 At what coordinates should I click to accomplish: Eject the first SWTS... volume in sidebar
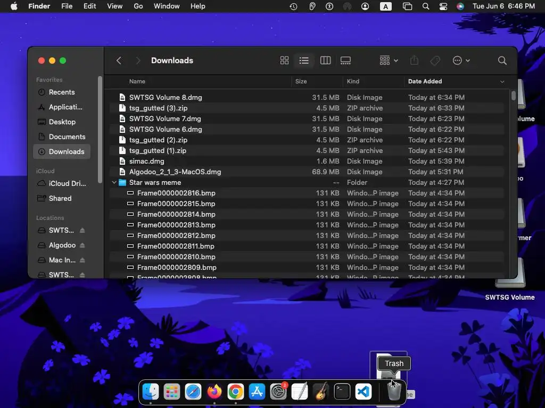(x=82, y=230)
